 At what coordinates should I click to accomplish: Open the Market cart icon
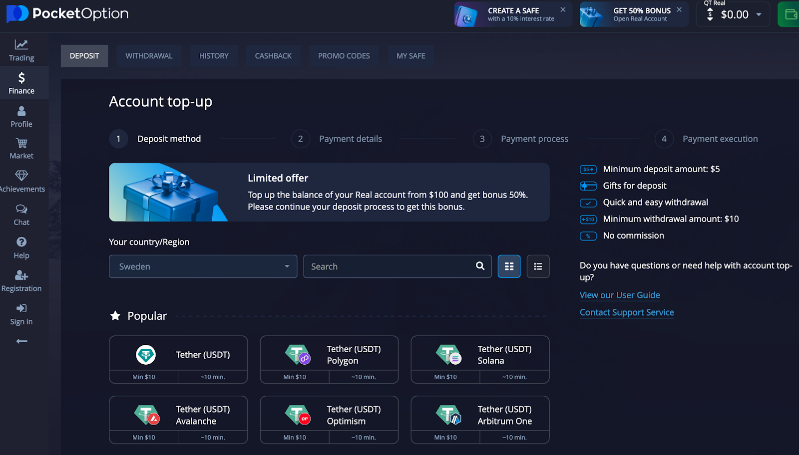click(21, 143)
